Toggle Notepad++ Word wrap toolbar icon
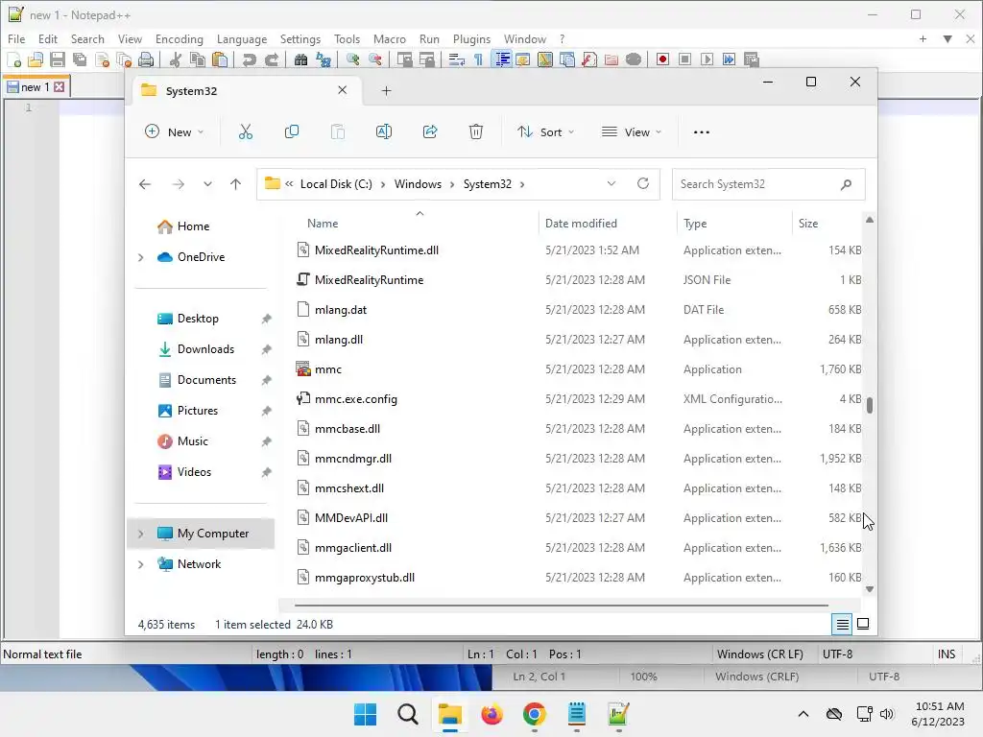This screenshot has height=737, width=983. [456, 59]
